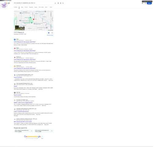Open Google apps grid icon
This screenshot has width=154, height=147.
point(145,3)
